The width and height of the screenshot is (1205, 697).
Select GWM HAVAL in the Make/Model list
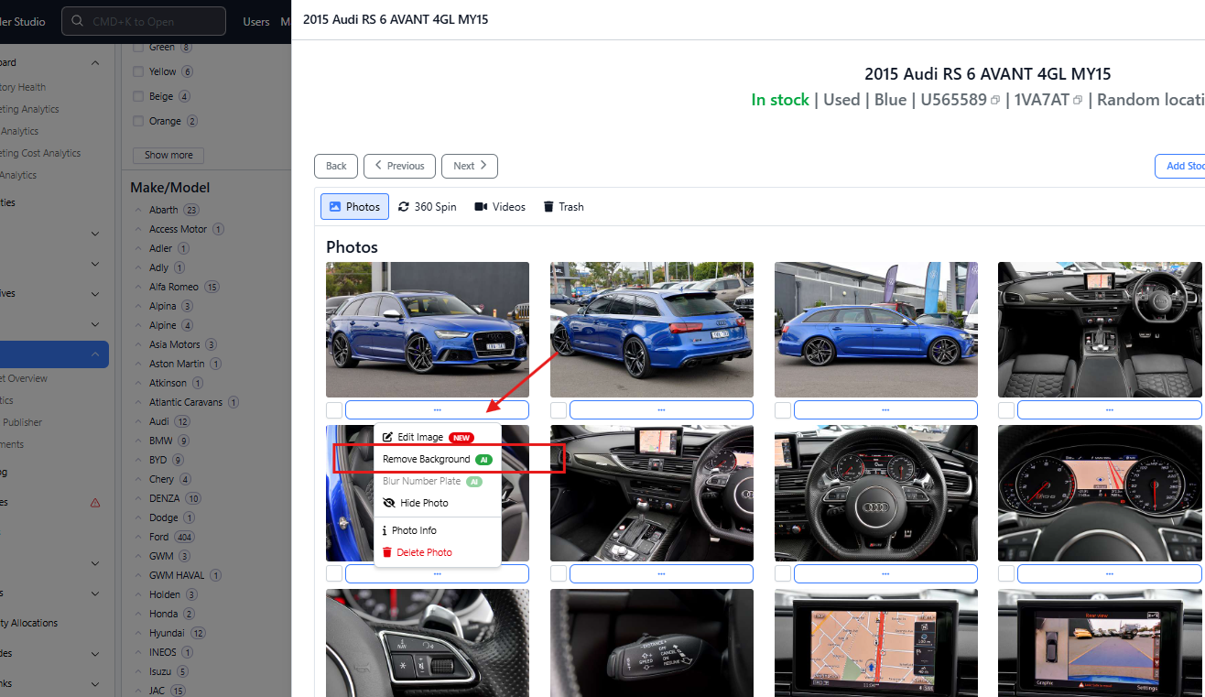pos(177,575)
